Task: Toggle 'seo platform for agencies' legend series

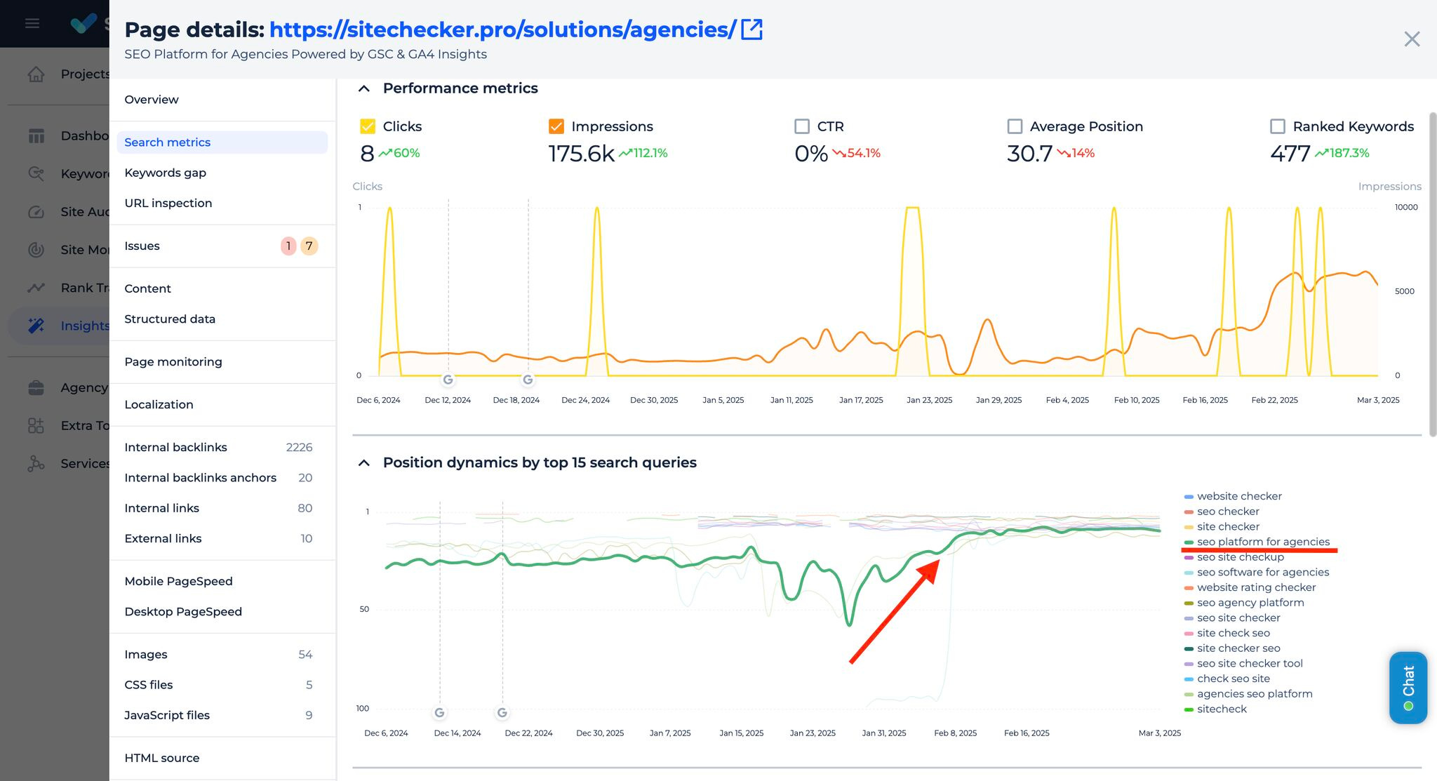Action: (1257, 542)
